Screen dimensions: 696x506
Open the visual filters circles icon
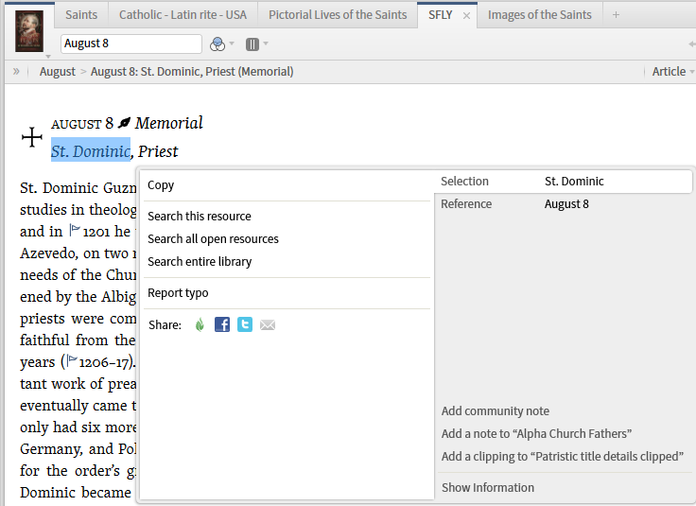click(217, 44)
